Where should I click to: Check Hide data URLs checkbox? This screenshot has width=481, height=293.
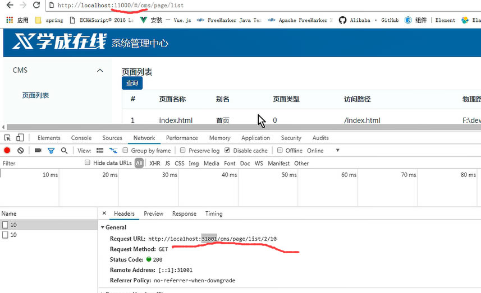(88, 162)
